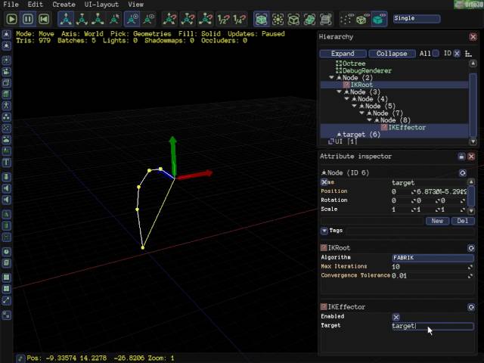Set fill mode to Wireframe

click(x=361, y=19)
